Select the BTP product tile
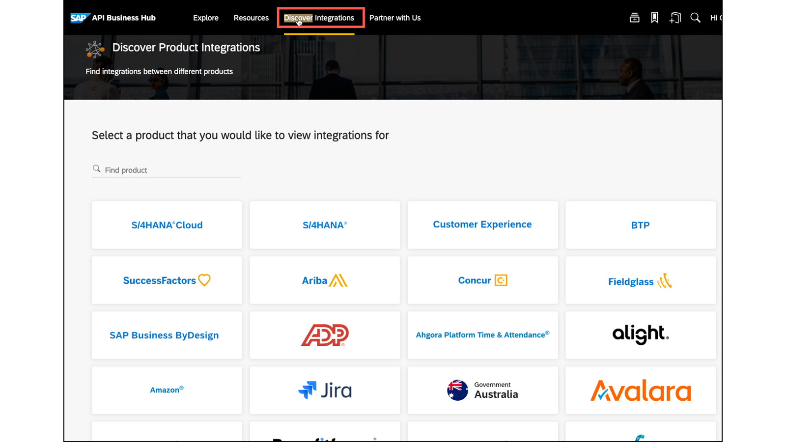The width and height of the screenshot is (786, 442). tap(641, 225)
